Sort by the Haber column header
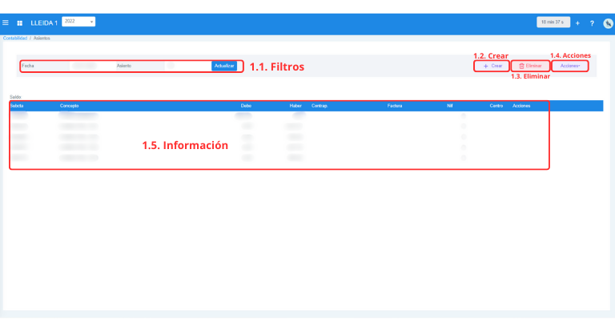This screenshot has width=615, height=331. (x=295, y=106)
